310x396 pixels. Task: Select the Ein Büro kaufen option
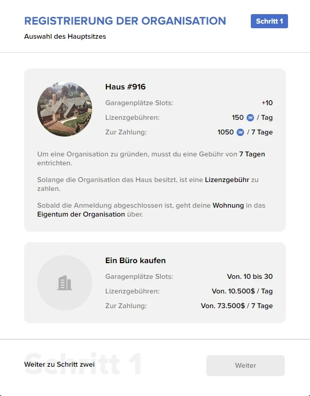coord(155,282)
